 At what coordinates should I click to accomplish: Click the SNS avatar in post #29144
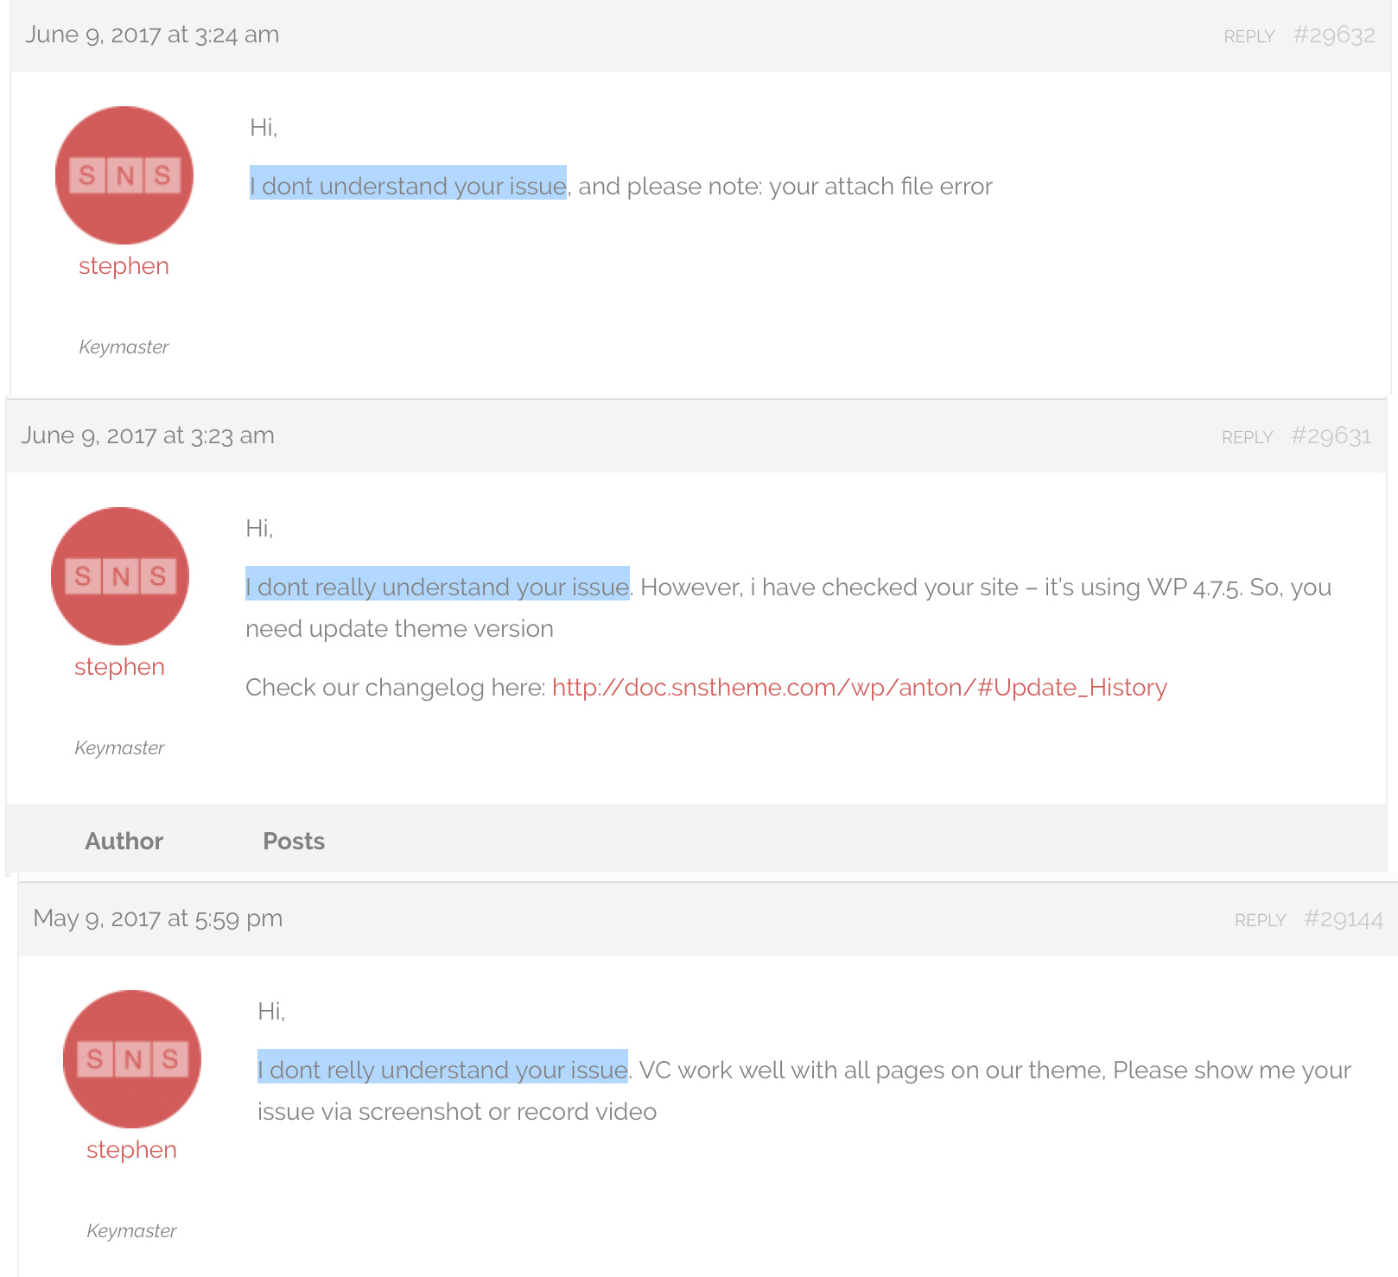point(131,1059)
